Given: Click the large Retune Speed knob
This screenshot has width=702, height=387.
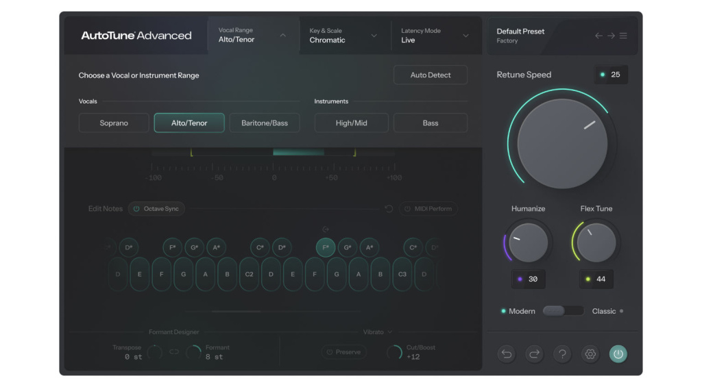Looking at the screenshot, I should [x=562, y=144].
